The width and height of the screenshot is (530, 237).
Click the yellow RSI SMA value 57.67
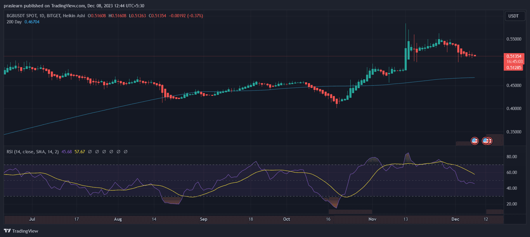tap(80, 152)
